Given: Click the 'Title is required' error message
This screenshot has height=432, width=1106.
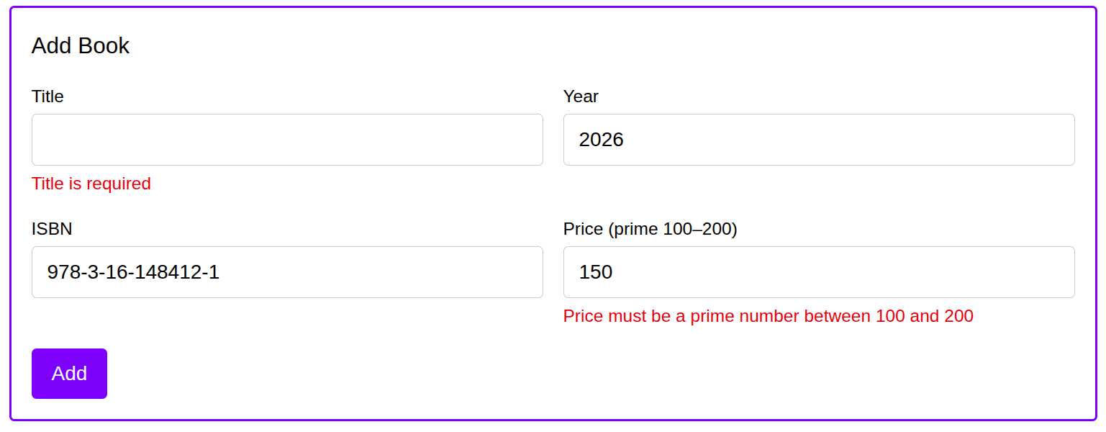Looking at the screenshot, I should (91, 184).
